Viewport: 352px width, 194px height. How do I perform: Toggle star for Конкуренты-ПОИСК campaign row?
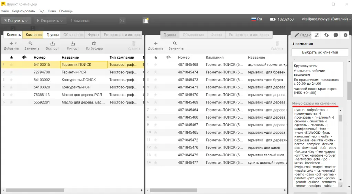coord(11,80)
